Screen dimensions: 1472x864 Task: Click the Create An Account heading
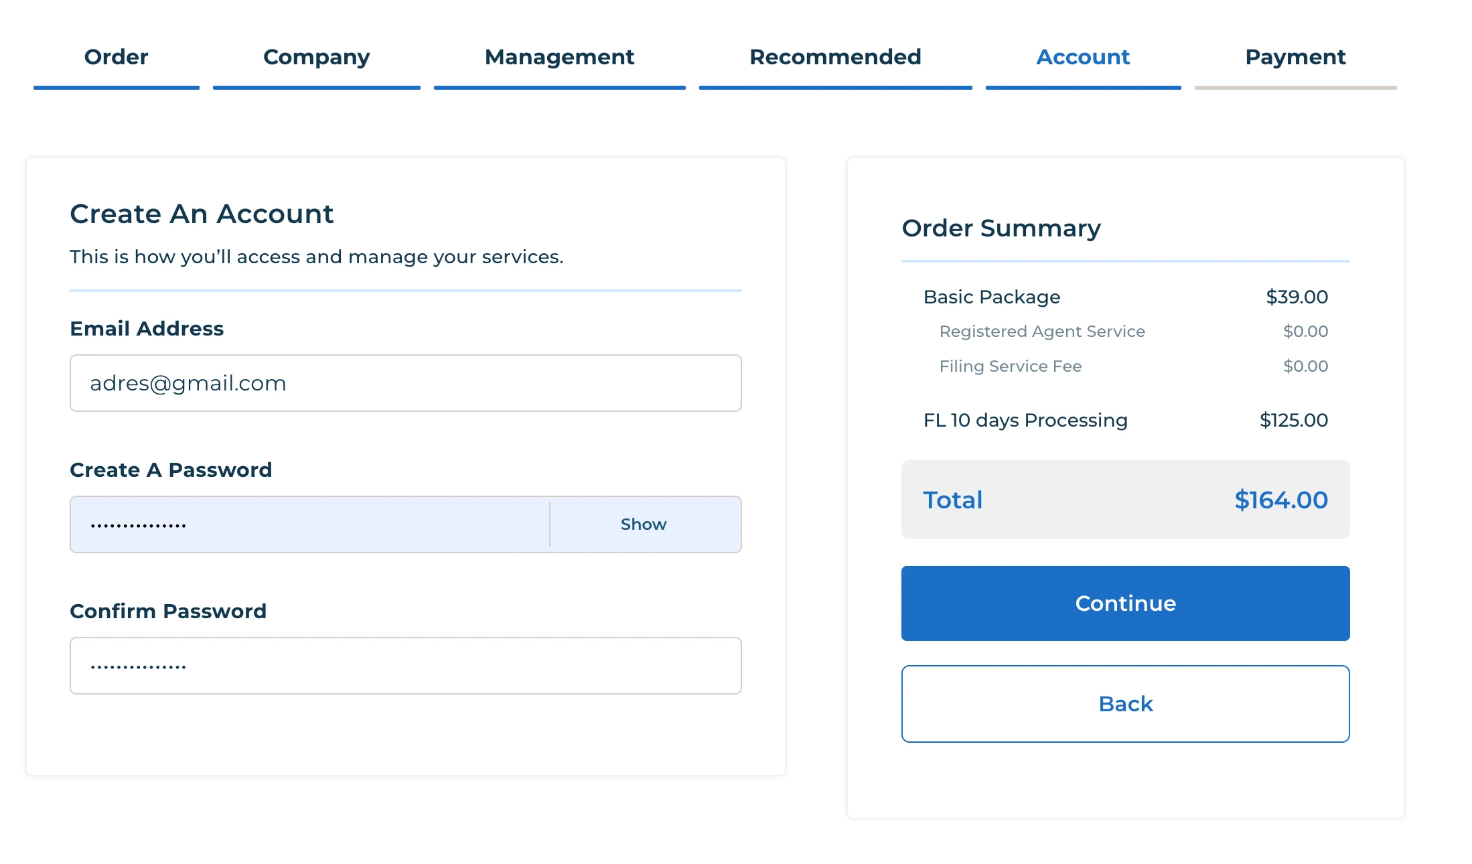click(202, 214)
